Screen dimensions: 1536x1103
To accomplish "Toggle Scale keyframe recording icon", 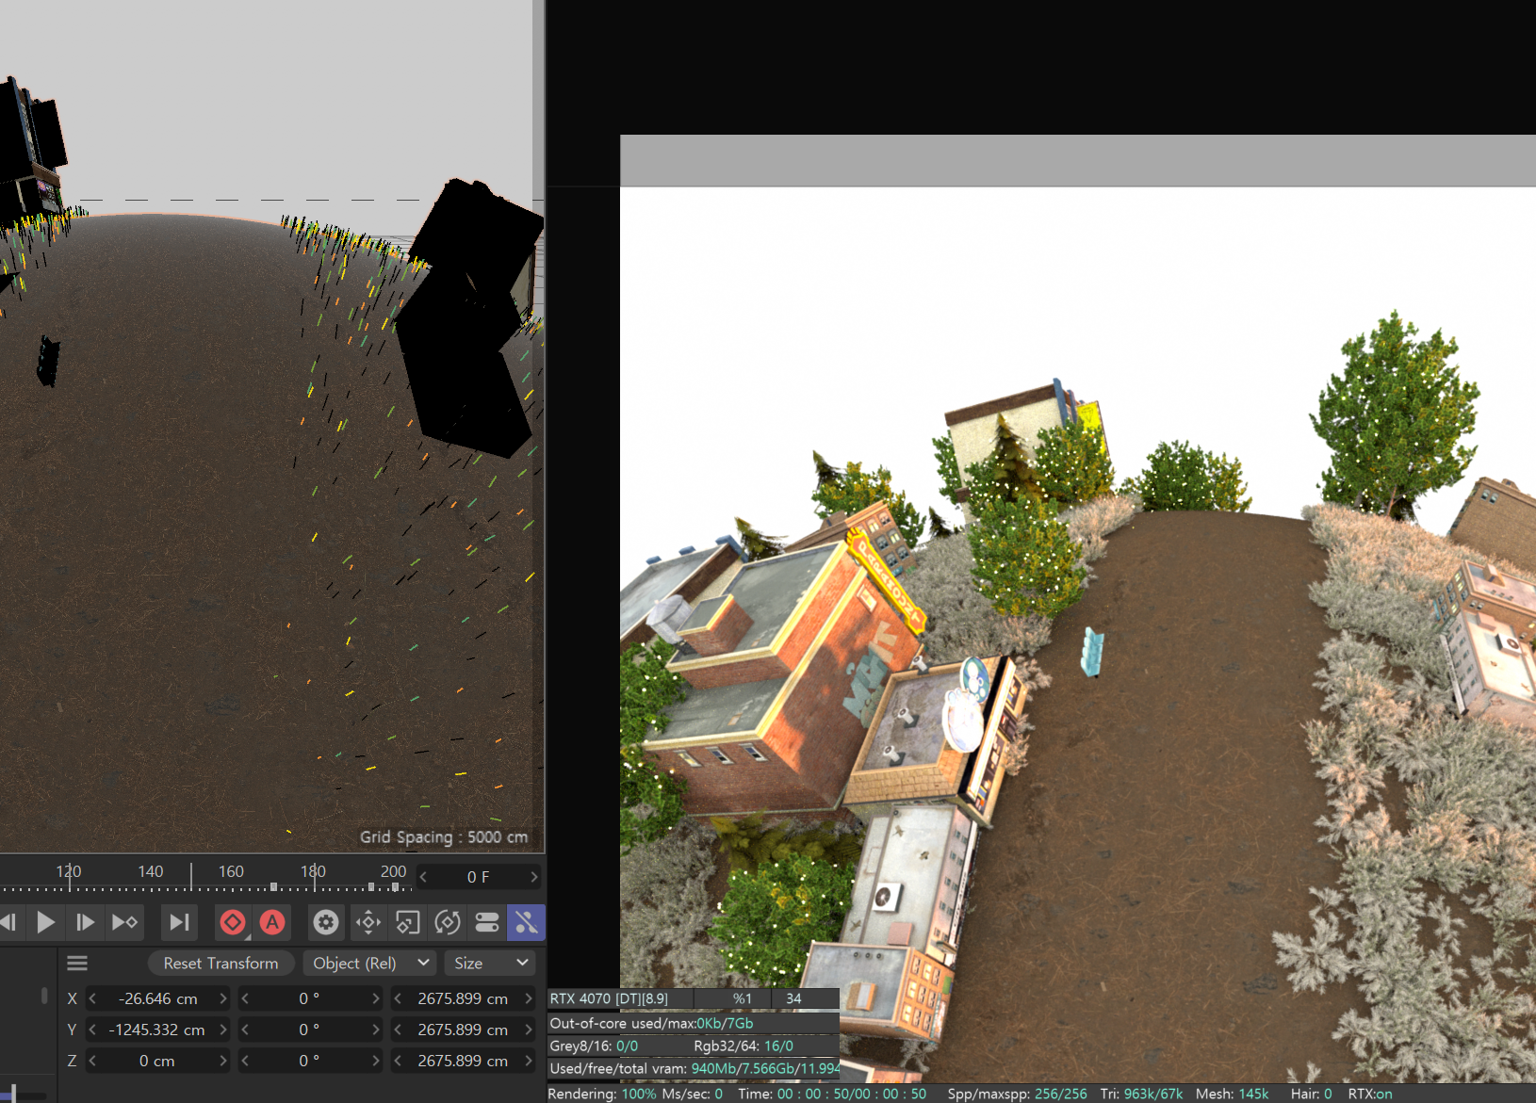I will [408, 922].
